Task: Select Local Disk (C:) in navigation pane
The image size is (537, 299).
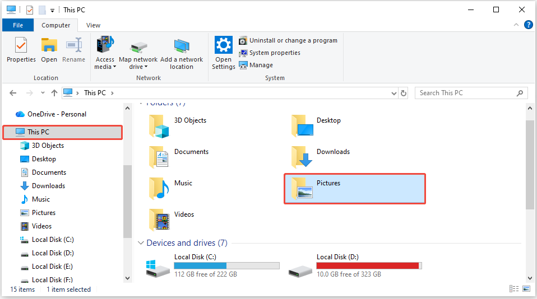Action: (47, 240)
